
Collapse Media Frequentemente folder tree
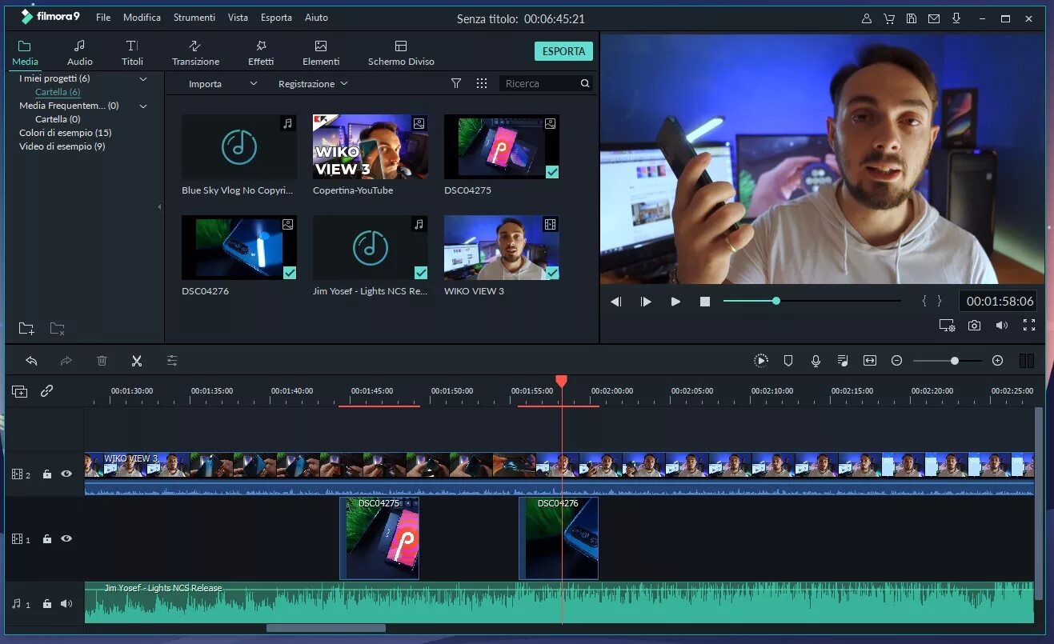coord(143,106)
